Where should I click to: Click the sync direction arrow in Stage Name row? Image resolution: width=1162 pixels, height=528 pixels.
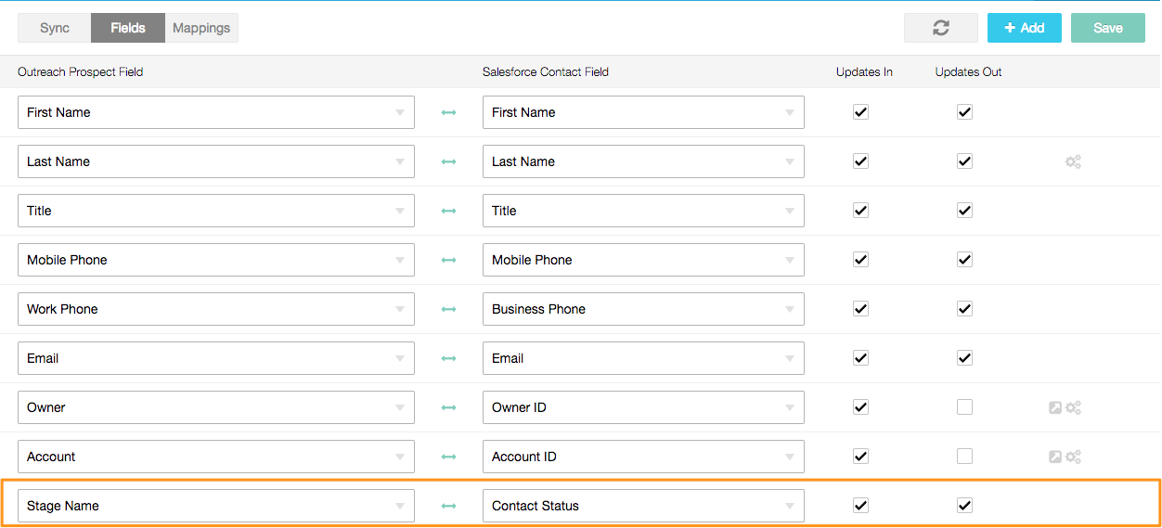point(449,506)
